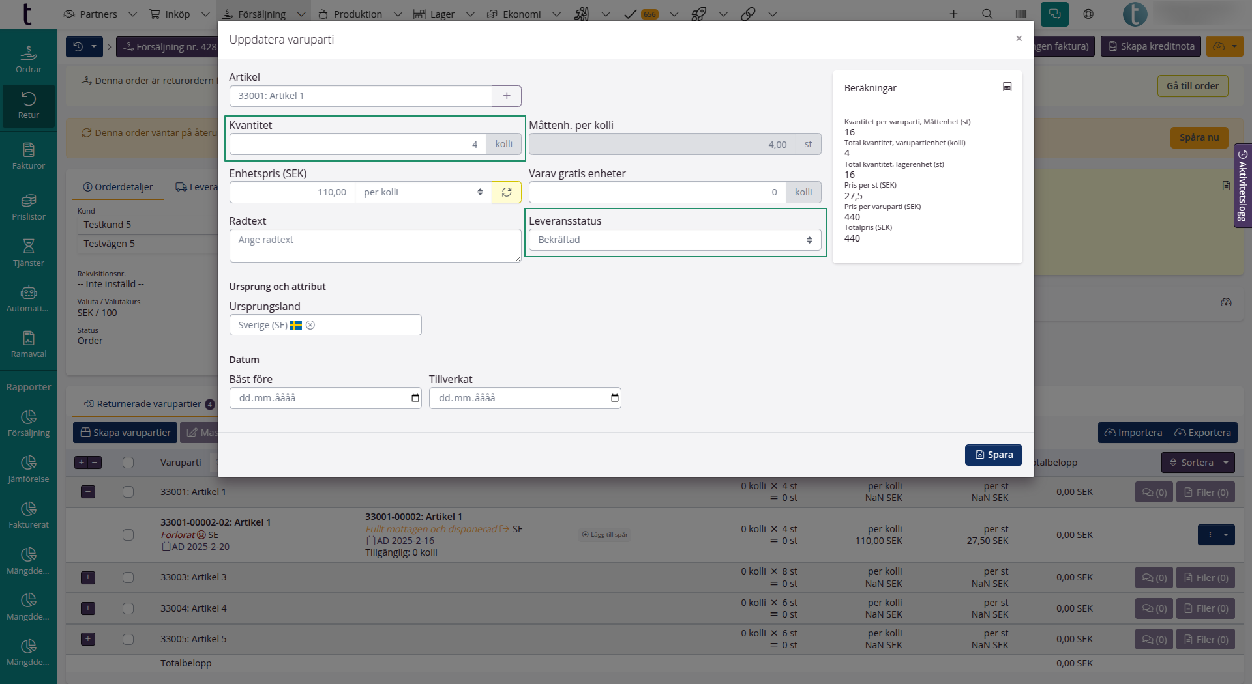The width and height of the screenshot is (1252, 684).
Task: Open the per kolli price unit dropdown
Action: (423, 192)
